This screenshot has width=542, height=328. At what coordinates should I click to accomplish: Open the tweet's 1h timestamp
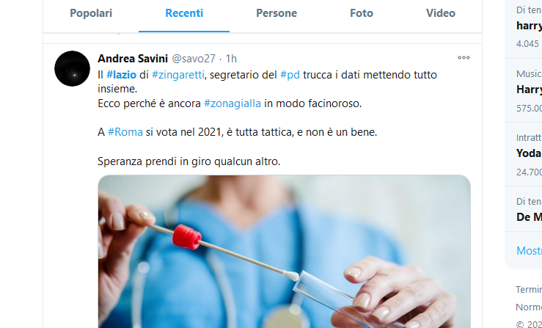pos(231,59)
